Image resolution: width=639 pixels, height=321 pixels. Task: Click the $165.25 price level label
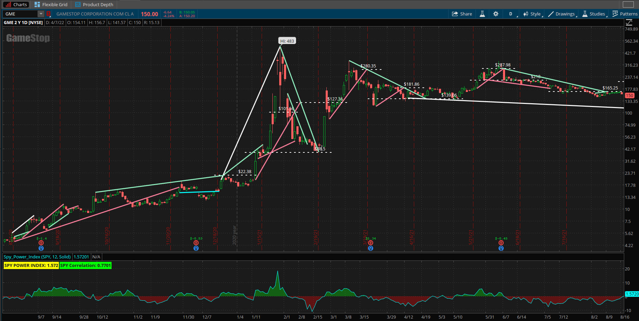tap(610, 88)
